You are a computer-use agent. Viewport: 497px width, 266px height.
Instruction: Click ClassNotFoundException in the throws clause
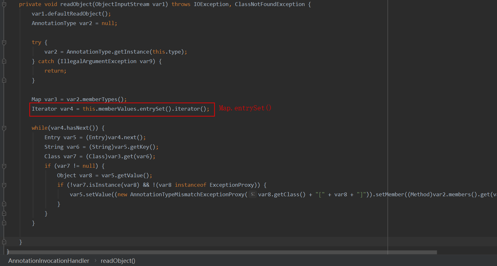270,4
